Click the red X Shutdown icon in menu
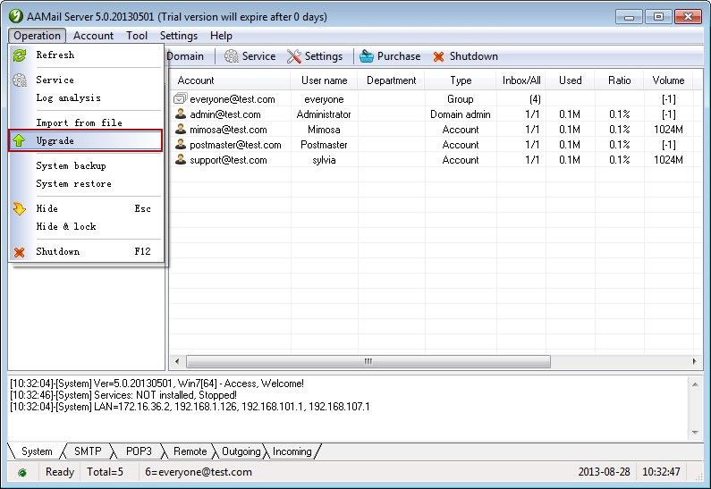This screenshot has height=489, width=711. 20,252
